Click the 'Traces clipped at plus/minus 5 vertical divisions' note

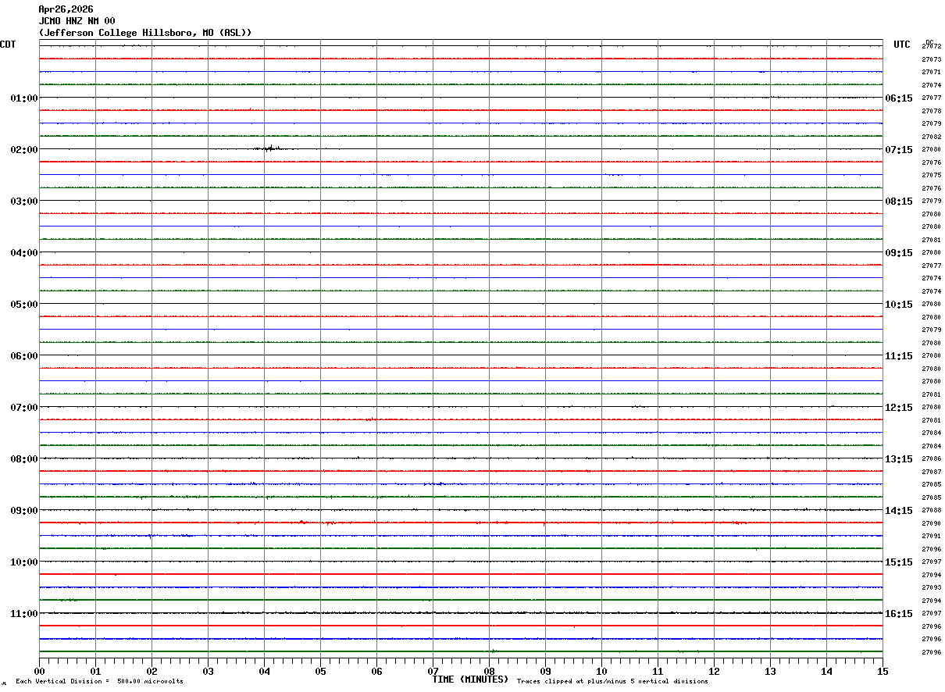(x=612, y=682)
